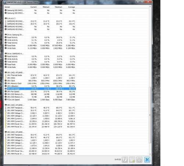
Task: Click the HWiNFO64 title bar app icon
Action: [x=5, y=2]
